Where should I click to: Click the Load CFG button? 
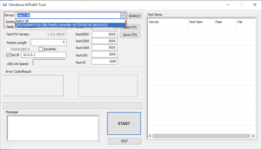click(130, 27)
